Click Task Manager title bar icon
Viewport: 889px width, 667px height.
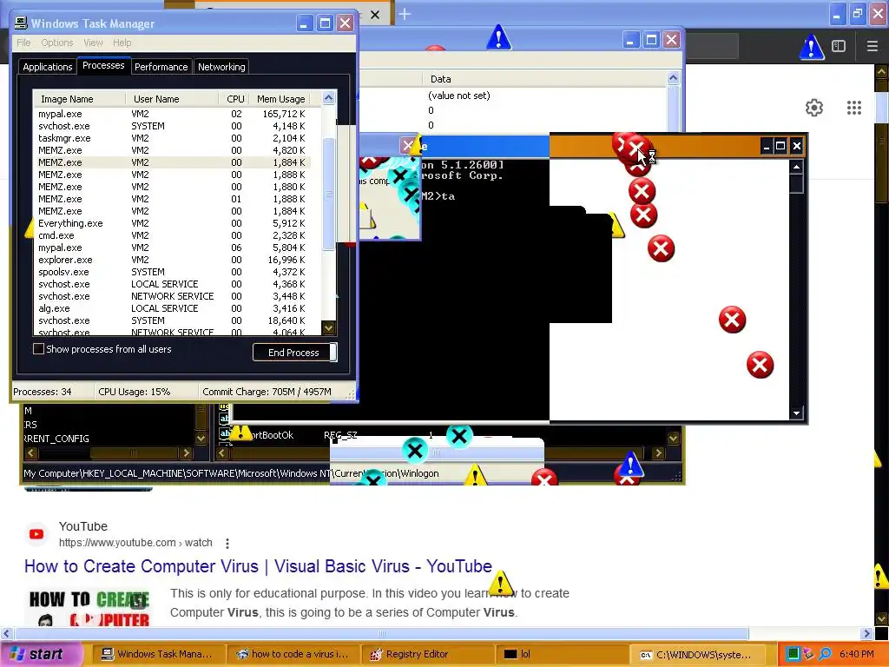(x=21, y=23)
